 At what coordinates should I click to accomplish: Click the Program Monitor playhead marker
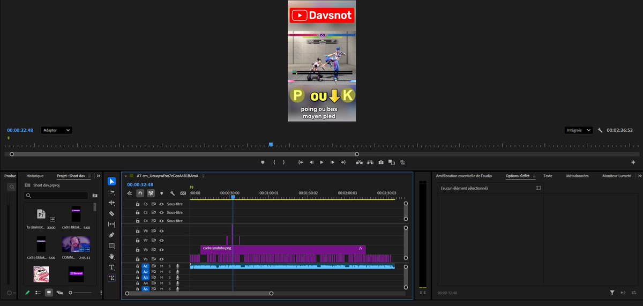tap(271, 145)
